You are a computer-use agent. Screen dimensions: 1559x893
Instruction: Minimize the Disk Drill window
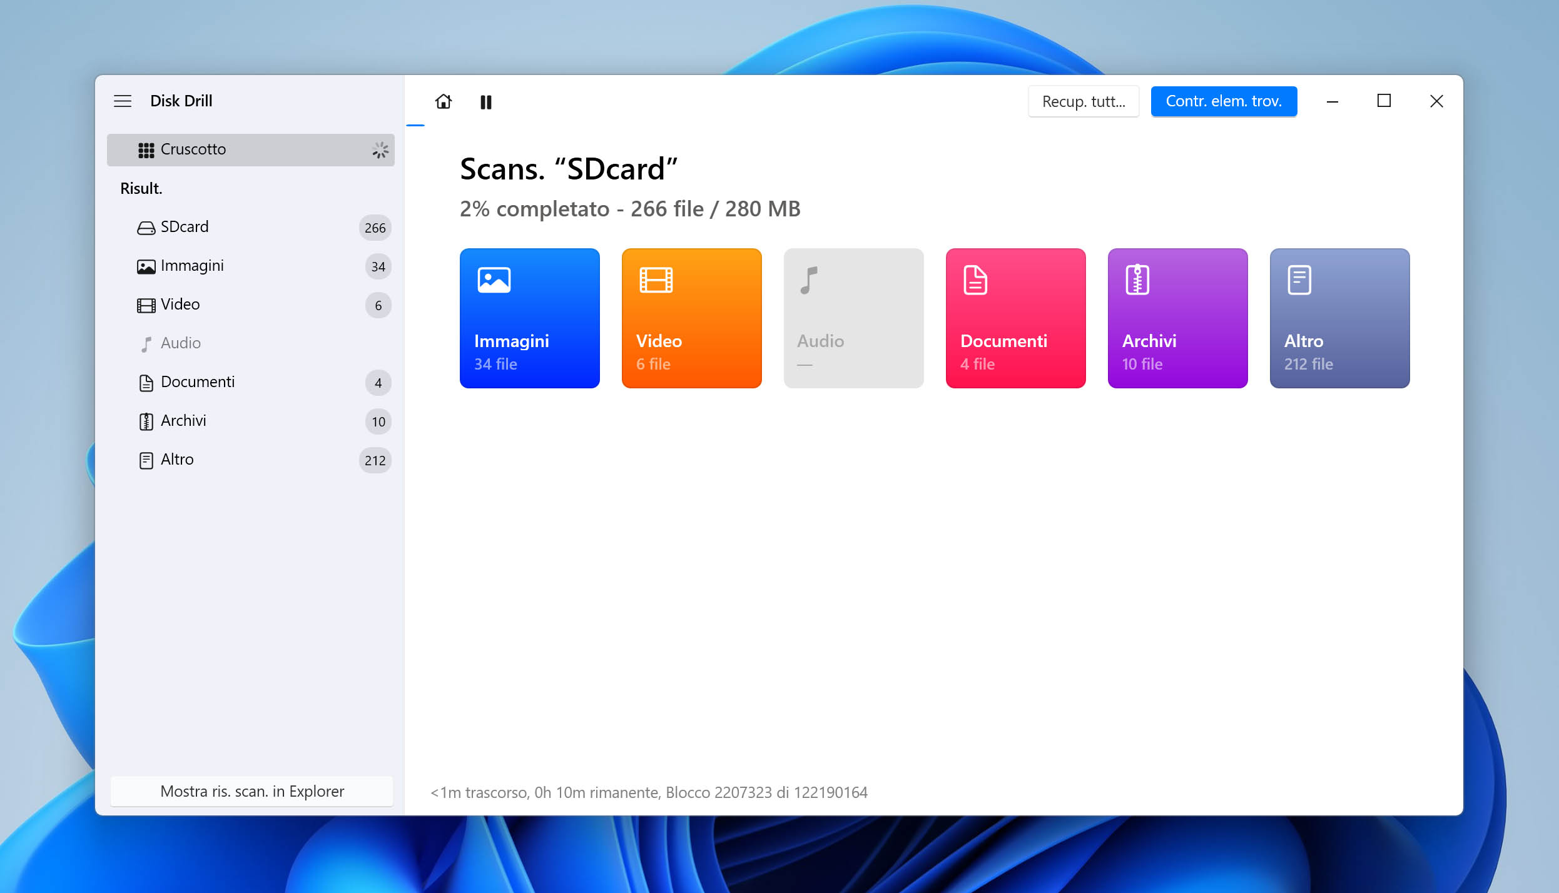point(1333,101)
